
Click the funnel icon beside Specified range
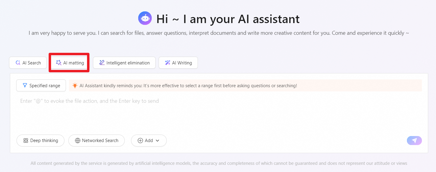(25, 86)
